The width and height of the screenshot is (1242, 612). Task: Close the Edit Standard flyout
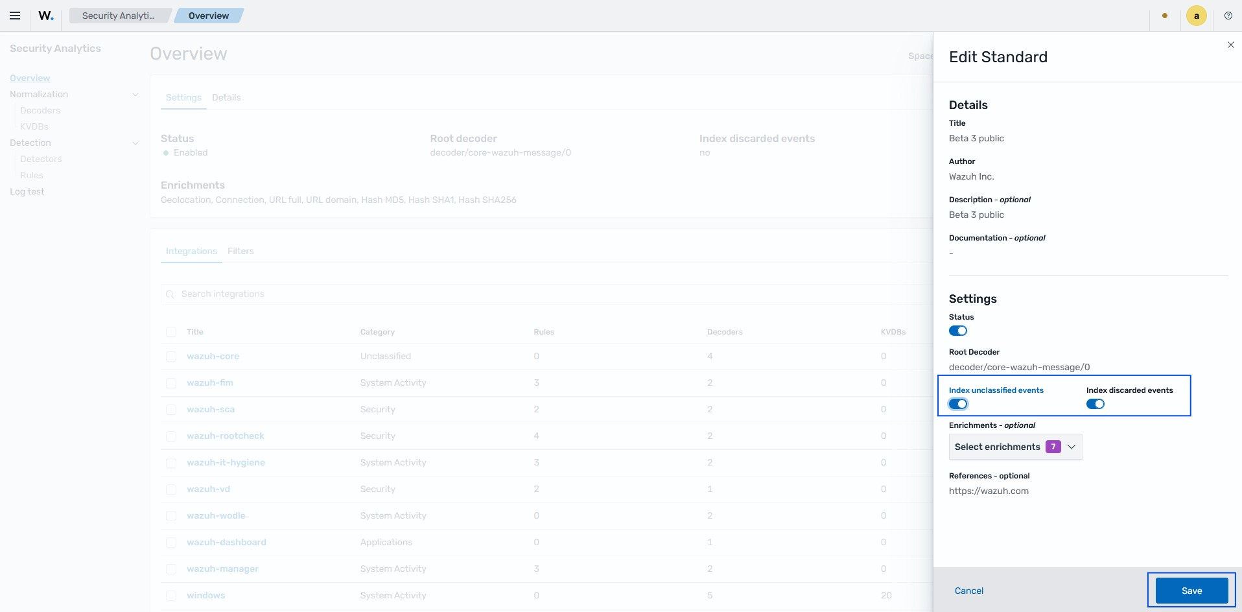1230,45
